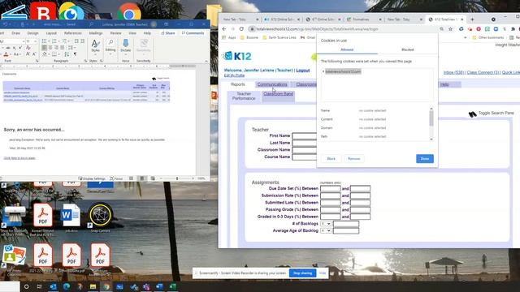Click first Due Date Set percentage field
This screenshot has height=292, width=520.
pyautogui.click(x=331, y=188)
